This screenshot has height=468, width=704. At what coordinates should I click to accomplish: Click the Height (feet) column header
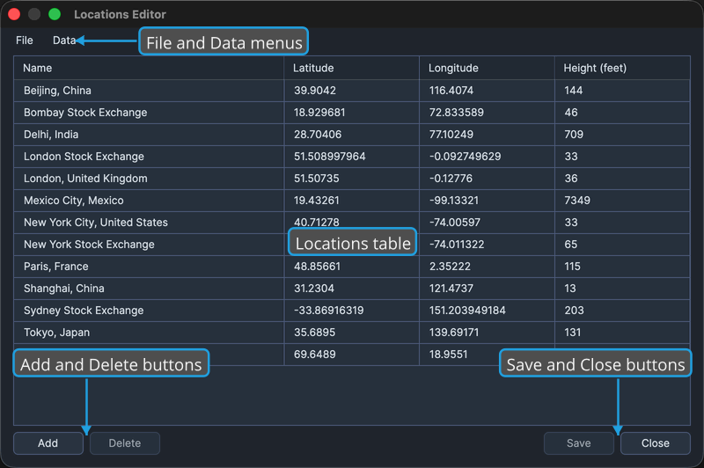point(622,69)
